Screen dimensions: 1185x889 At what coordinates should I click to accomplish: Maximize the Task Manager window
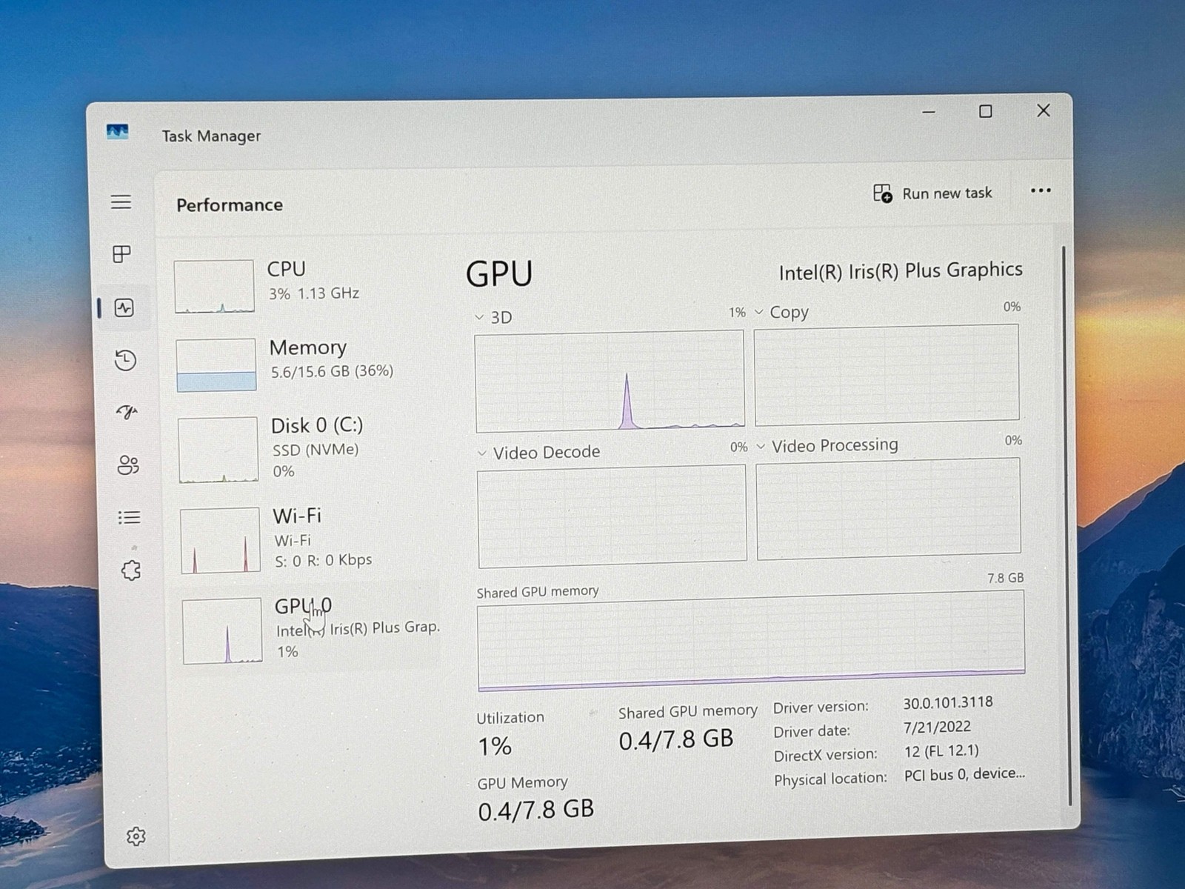(986, 111)
